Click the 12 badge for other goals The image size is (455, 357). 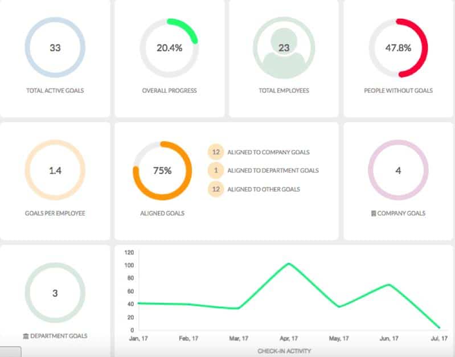(216, 189)
